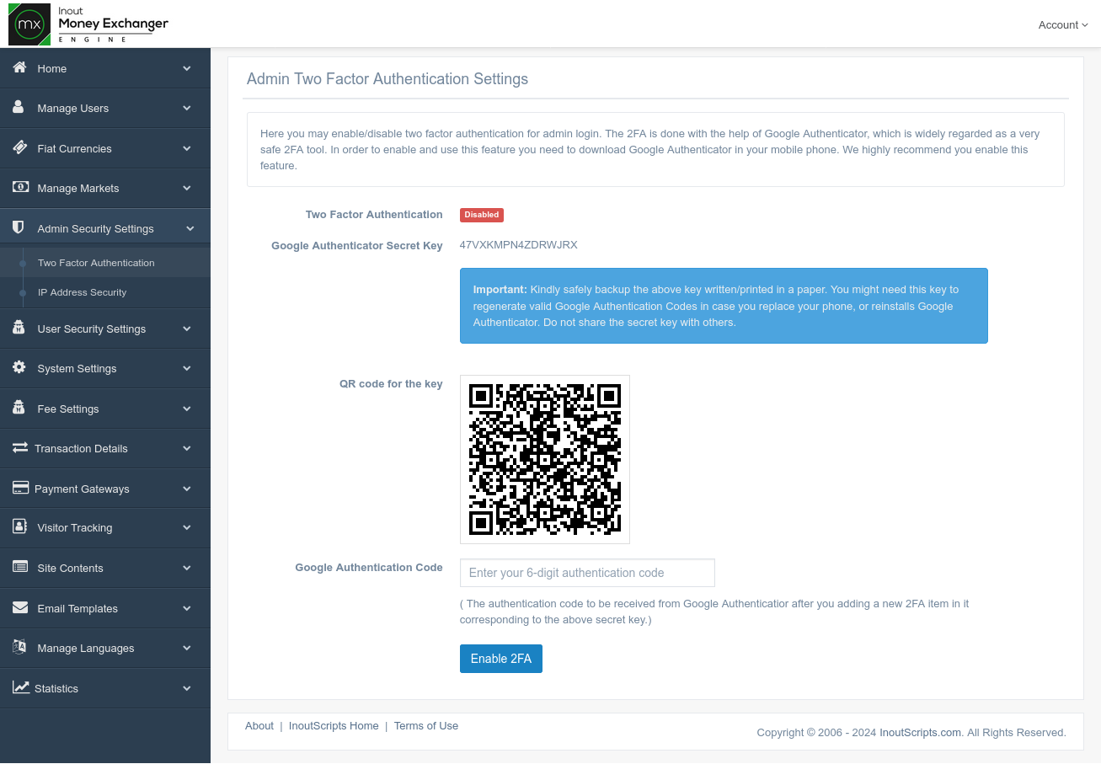Expand the Transaction Details section
The image size is (1101, 764).
[105, 448]
